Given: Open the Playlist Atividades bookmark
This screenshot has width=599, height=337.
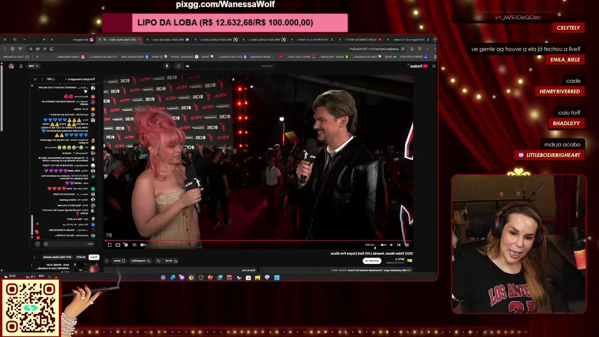Looking at the screenshot, I should (x=263, y=57).
